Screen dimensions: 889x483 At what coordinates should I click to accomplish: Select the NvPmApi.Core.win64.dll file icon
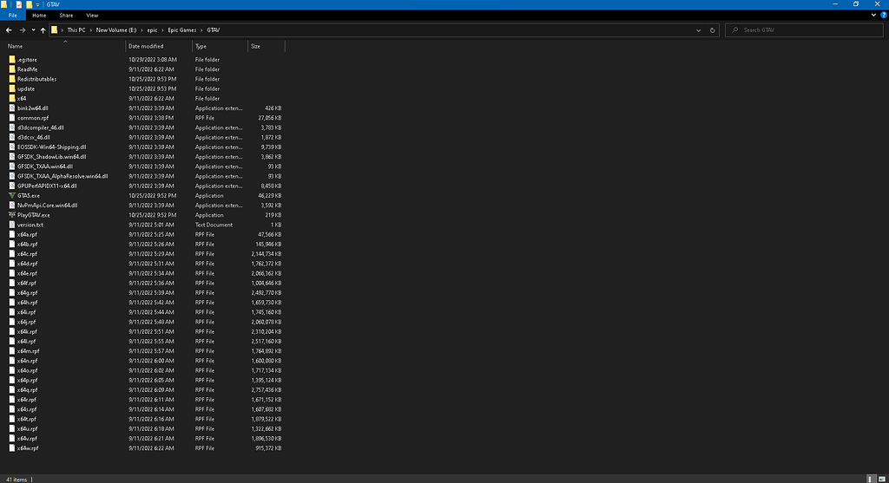click(12, 205)
